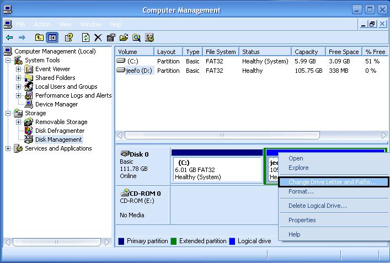Click the Properties toolbar icon
This screenshot has width=390, height=263.
pyautogui.click(x=111, y=37)
